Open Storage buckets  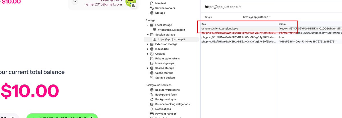point(165,78)
